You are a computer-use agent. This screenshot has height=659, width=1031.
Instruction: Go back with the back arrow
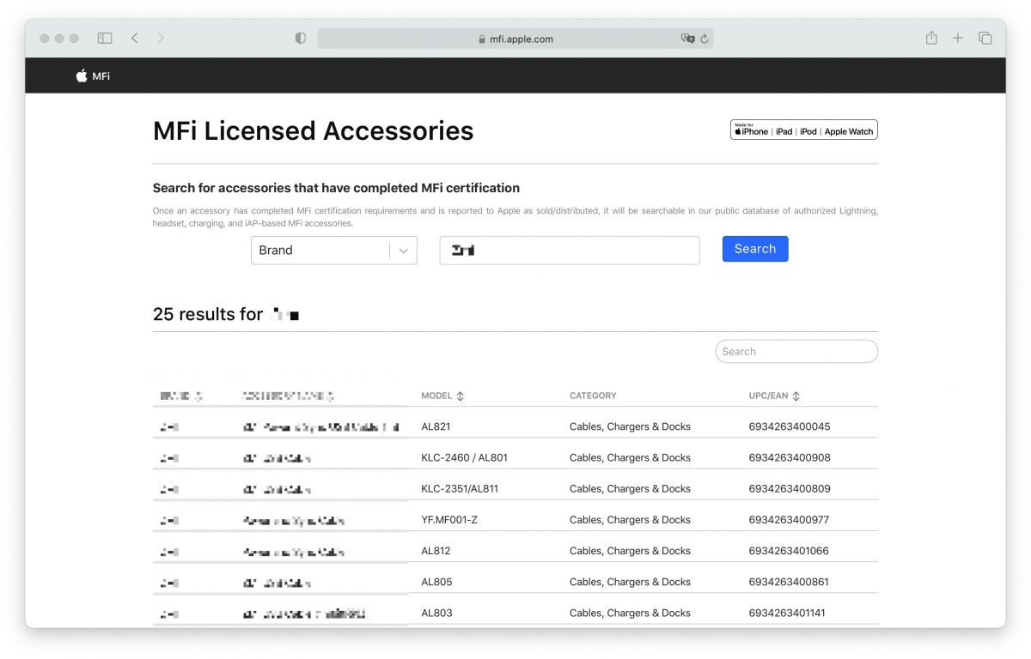[135, 39]
